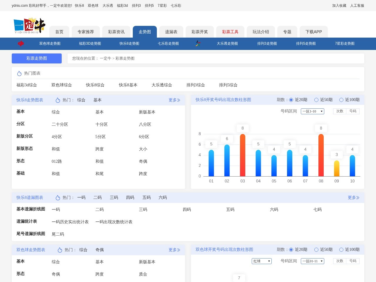The height and width of the screenshot is (282, 376).
Task: Switch to the 遗漏表 navigation tab
Action: click(x=171, y=32)
